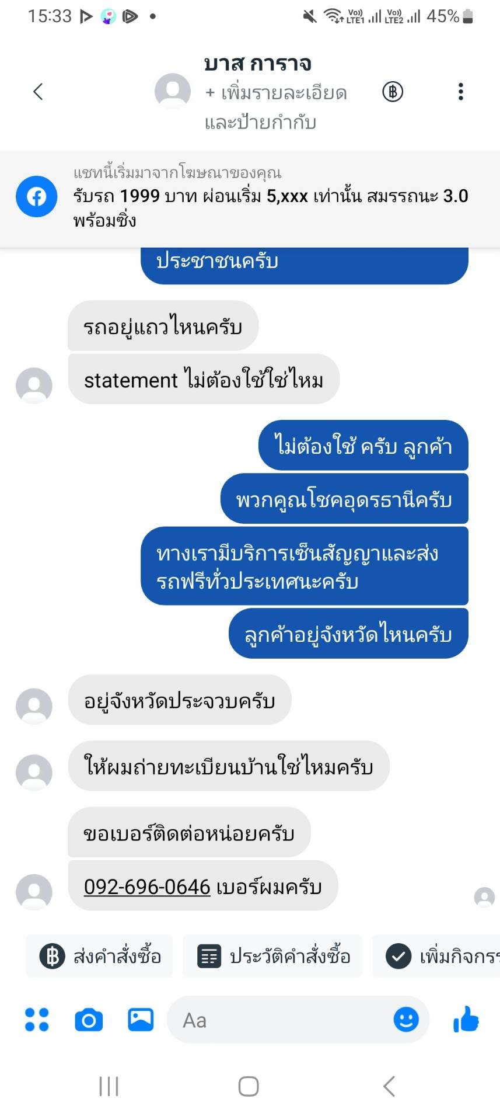The width and height of the screenshot is (500, 1116).
Task: Focus the Aa message input field
Action: [280, 1020]
